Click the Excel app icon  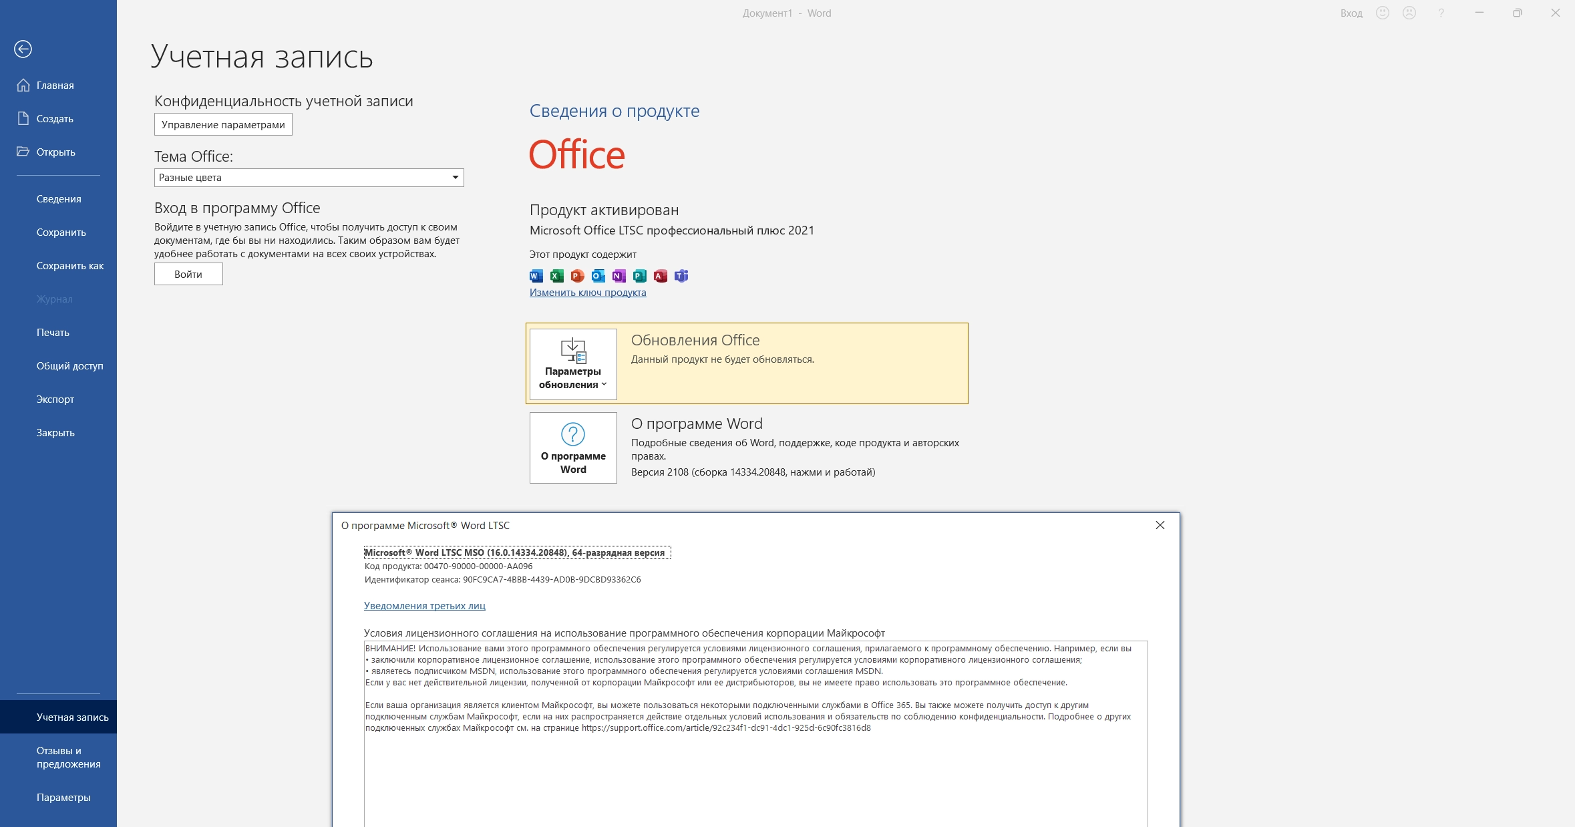(557, 276)
